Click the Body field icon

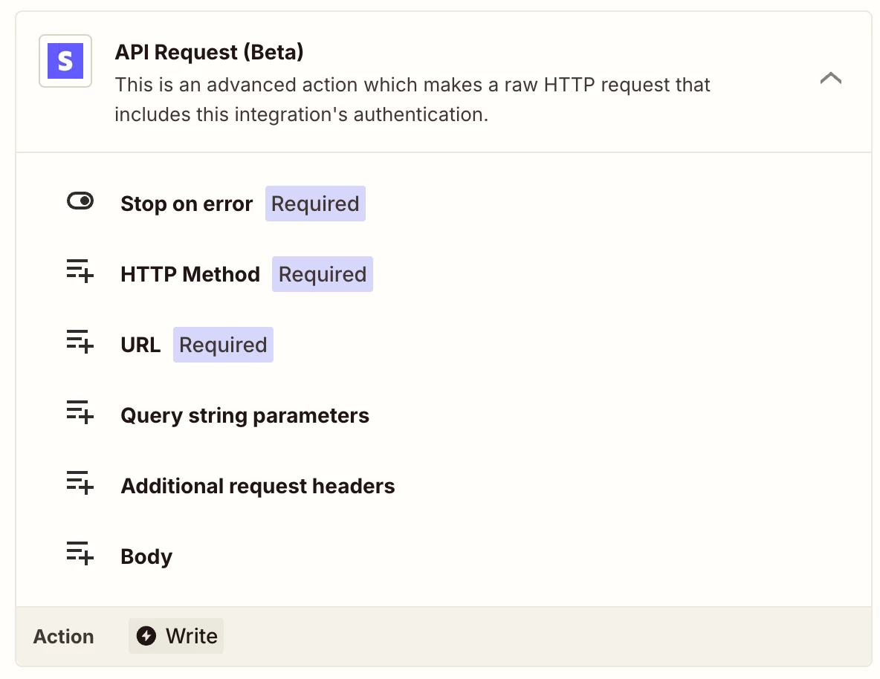80,554
